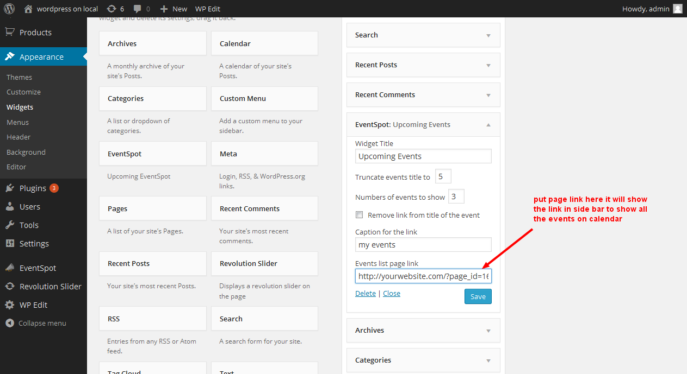Enable Remove link from title checkbox

tap(359, 215)
